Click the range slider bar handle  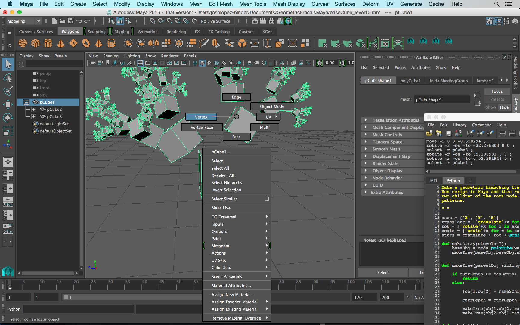click(66, 297)
